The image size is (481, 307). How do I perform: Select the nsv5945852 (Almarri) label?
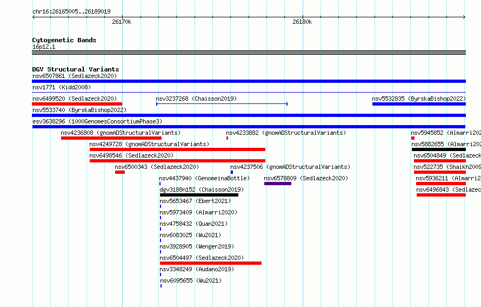(446, 133)
